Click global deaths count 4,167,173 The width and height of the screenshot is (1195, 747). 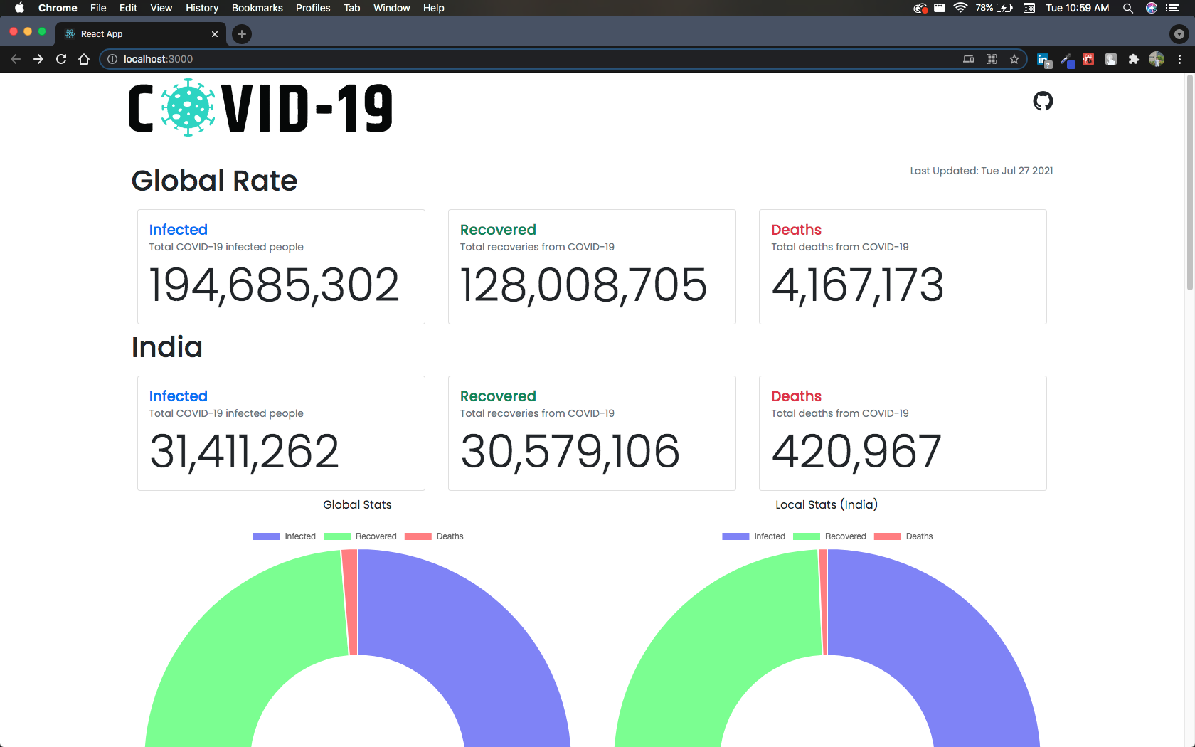coord(858,285)
